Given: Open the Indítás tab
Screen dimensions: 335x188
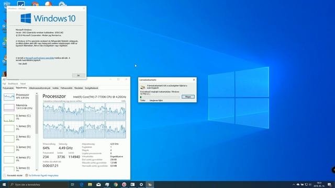Looking at the screenshot, I should (x=55, y=88).
